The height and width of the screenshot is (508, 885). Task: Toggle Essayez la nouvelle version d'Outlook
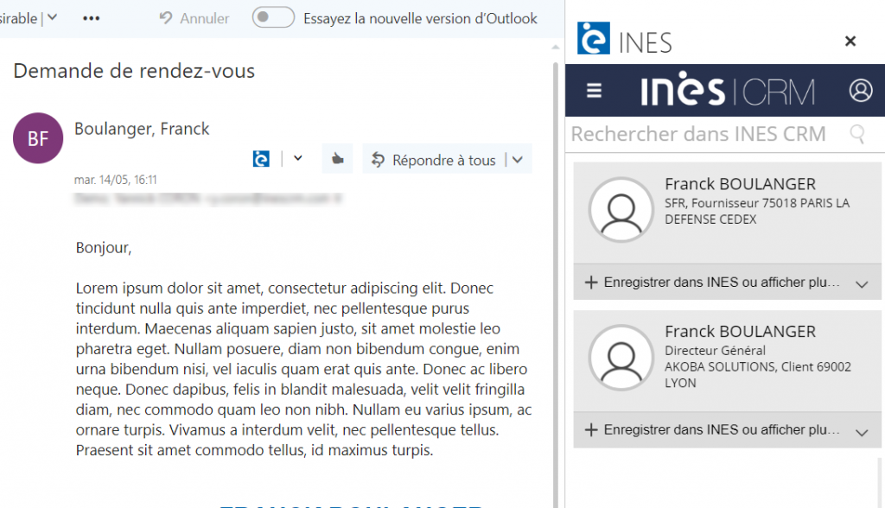coord(272,17)
